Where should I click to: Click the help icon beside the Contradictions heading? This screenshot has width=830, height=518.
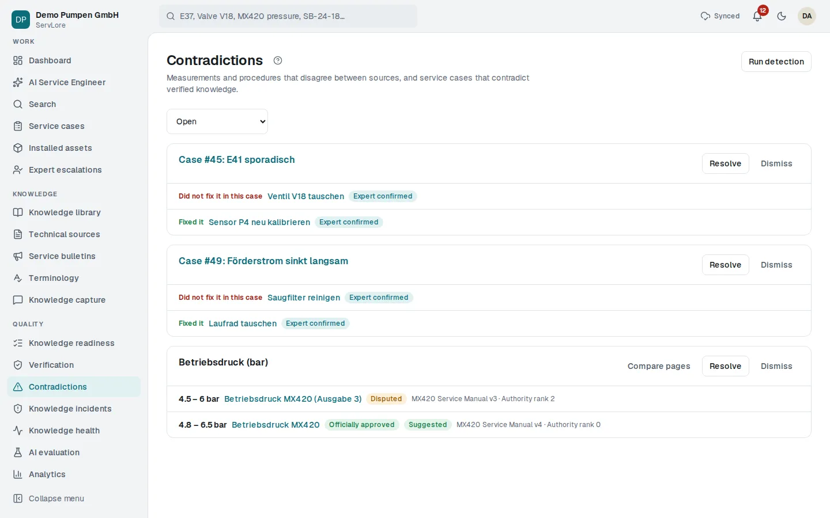(x=278, y=60)
